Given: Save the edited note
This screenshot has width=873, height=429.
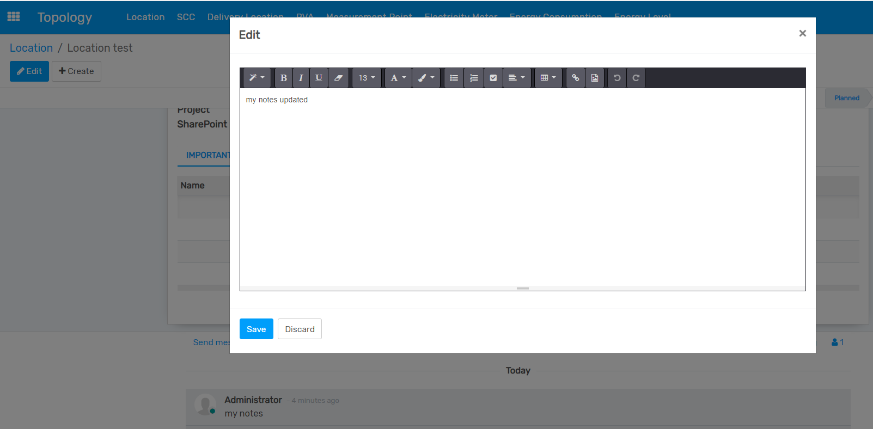Looking at the screenshot, I should [257, 329].
